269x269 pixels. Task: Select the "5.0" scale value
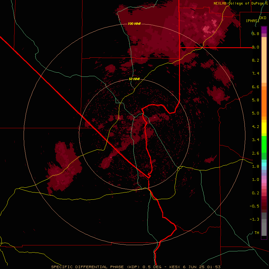point(256,113)
